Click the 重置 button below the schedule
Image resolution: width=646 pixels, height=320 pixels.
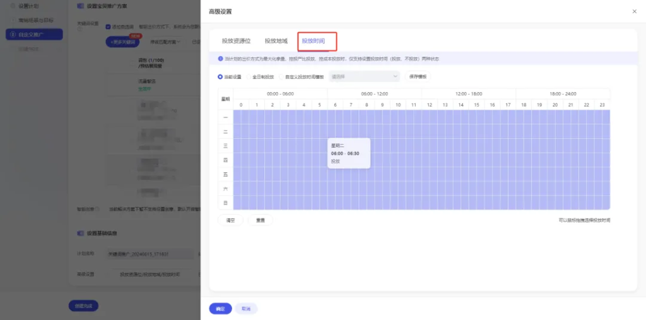coord(261,220)
